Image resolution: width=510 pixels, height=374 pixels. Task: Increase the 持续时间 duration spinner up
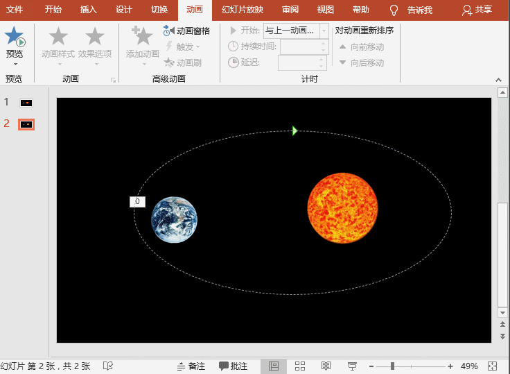point(324,43)
